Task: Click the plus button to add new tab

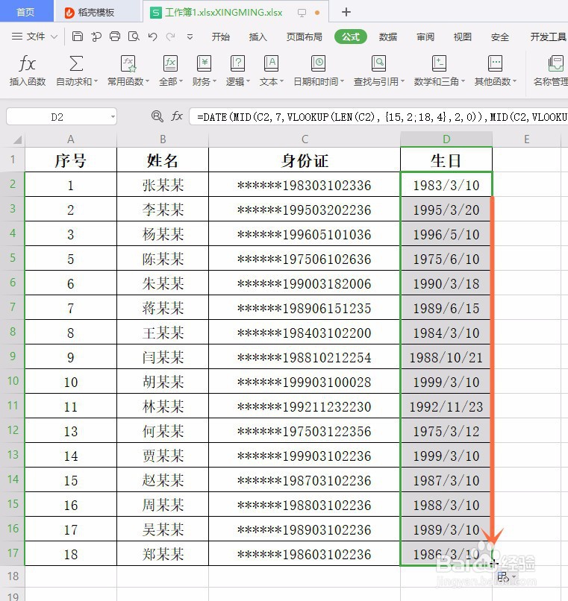Action: point(346,12)
